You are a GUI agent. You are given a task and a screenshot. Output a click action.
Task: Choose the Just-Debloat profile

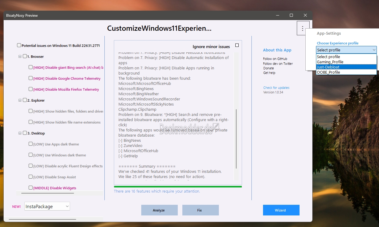pyautogui.click(x=346, y=67)
